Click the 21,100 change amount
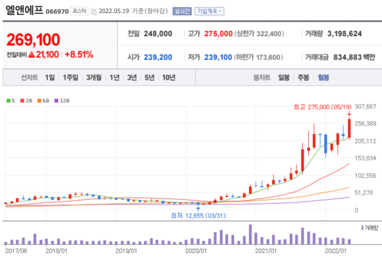This screenshot has width=382, height=259. [x=47, y=55]
